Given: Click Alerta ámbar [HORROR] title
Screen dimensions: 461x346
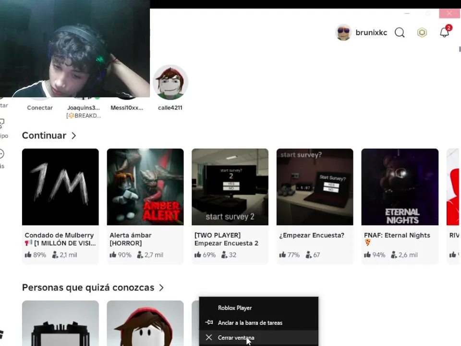Looking at the screenshot, I should [131, 239].
